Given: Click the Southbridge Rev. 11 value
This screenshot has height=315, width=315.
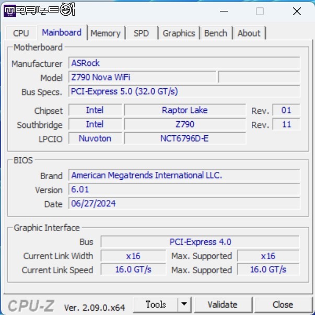Looking at the screenshot, I should click(x=286, y=124).
